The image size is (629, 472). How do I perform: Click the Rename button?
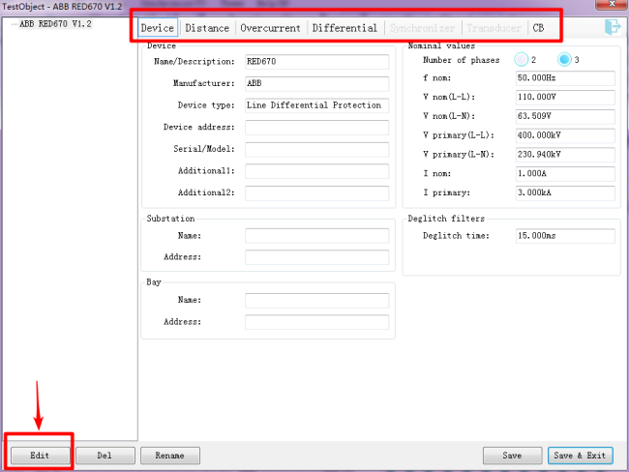(169, 455)
